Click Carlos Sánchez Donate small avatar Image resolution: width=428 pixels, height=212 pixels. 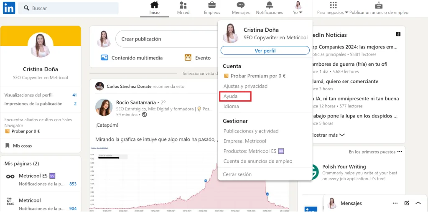coord(99,86)
